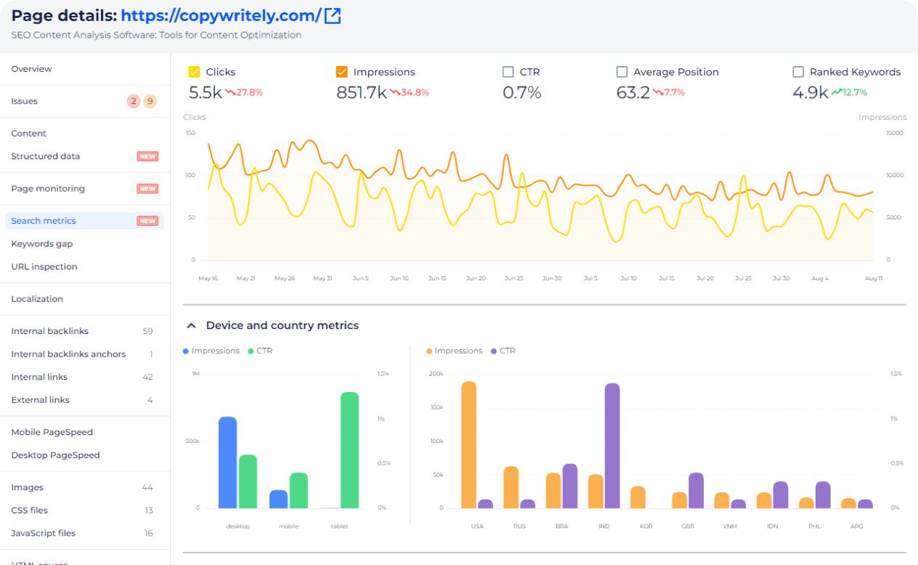
Task: Click the red 2 issues badge
Action: click(134, 101)
